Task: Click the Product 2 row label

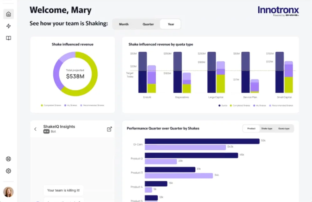Action: [x=137, y=158]
